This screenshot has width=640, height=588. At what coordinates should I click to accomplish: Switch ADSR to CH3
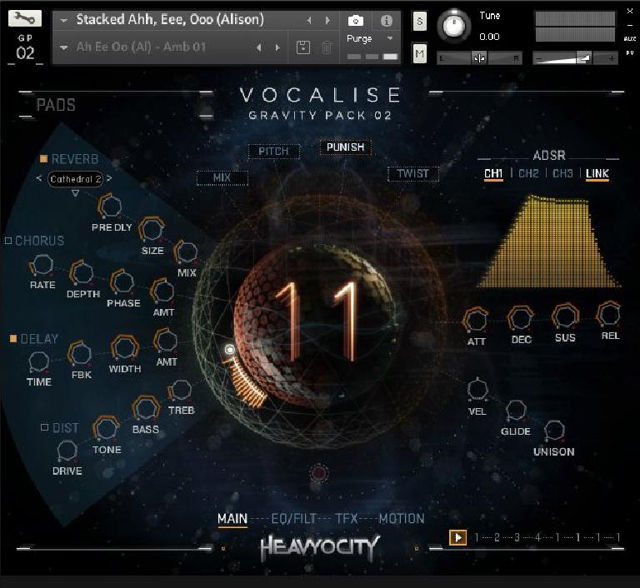562,174
